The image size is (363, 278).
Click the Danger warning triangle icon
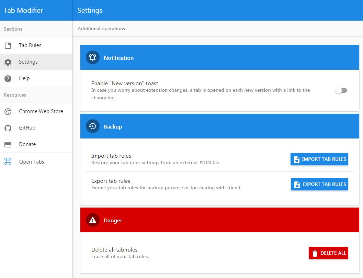(92, 220)
